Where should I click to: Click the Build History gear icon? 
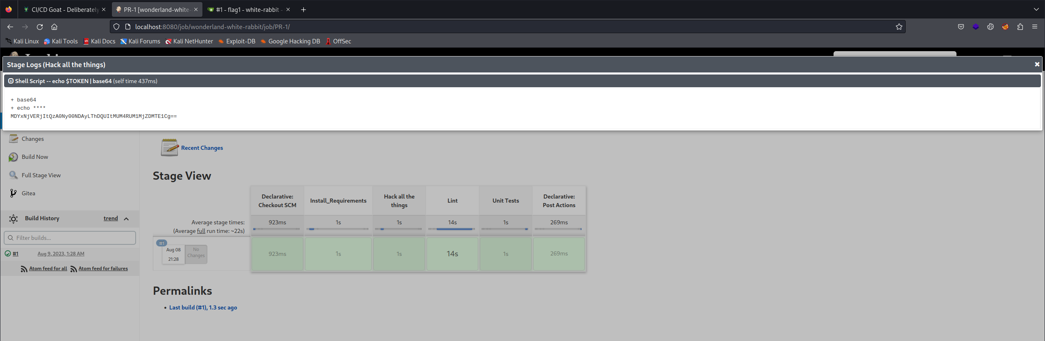(x=14, y=219)
